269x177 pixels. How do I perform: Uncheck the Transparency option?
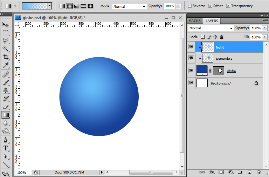pyautogui.click(x=228, y=6)
